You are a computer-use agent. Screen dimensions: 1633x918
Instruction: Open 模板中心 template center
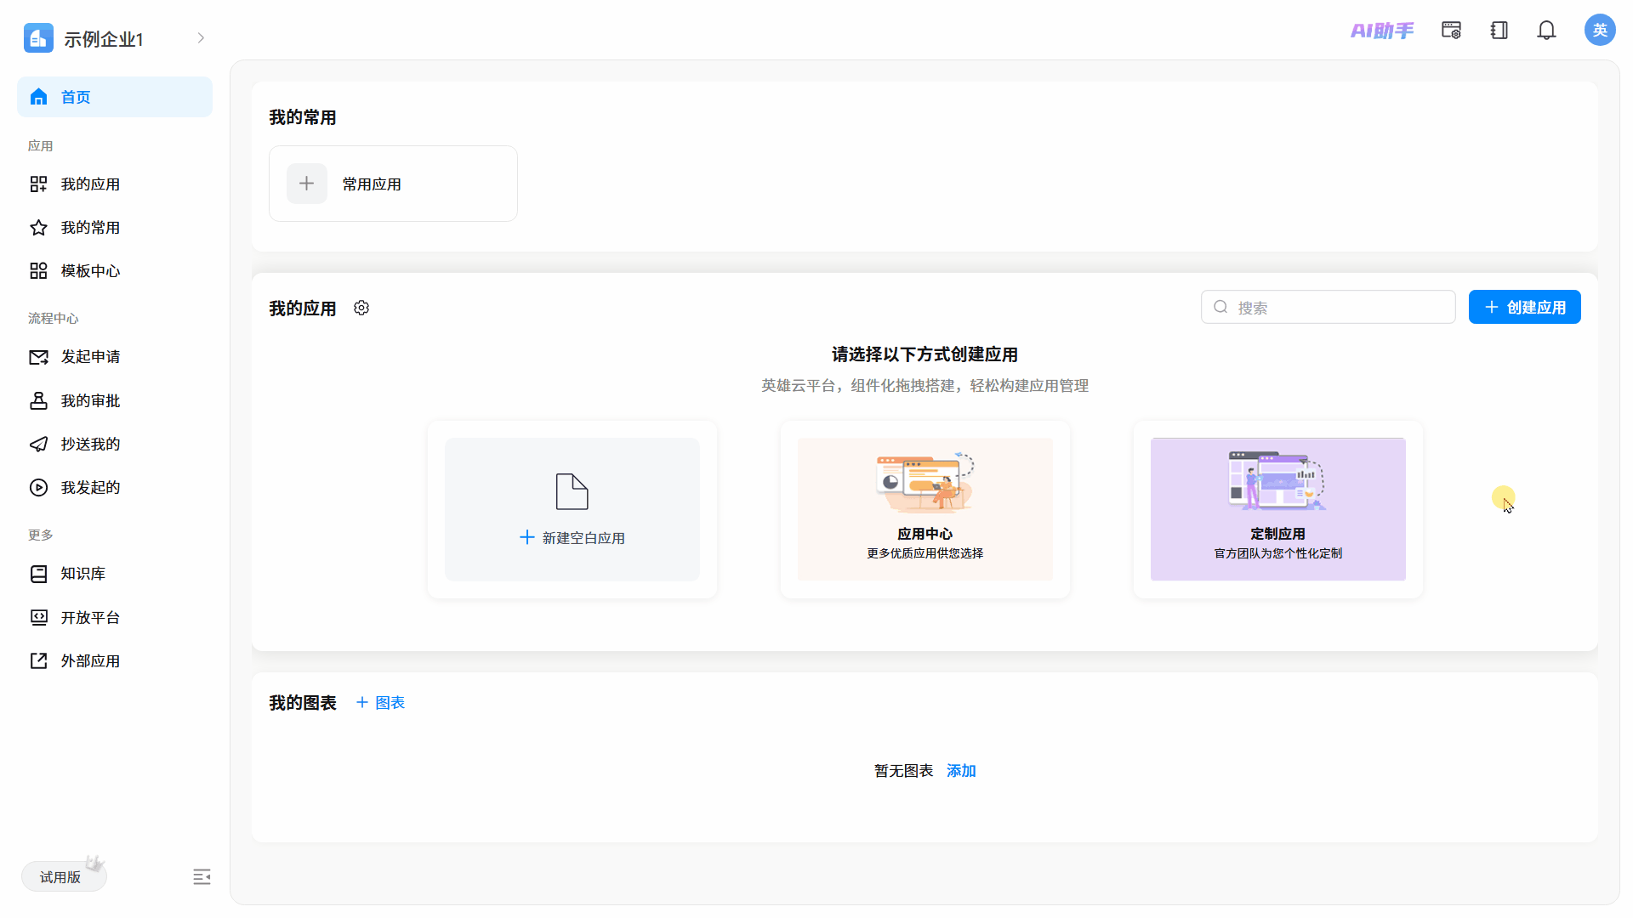[115, 271]
